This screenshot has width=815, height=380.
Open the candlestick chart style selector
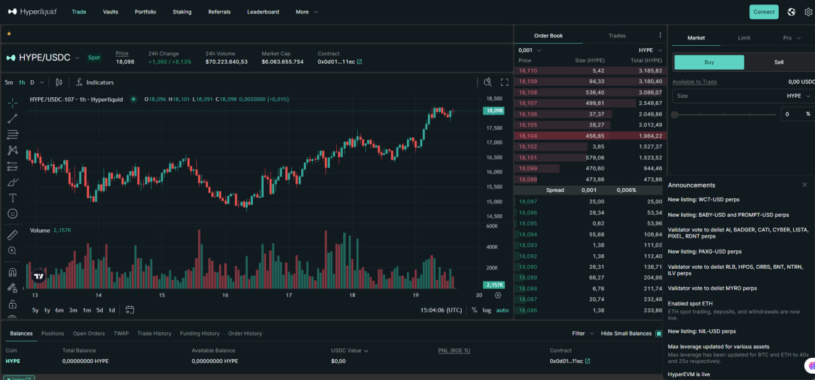click(x=59, y=82)
